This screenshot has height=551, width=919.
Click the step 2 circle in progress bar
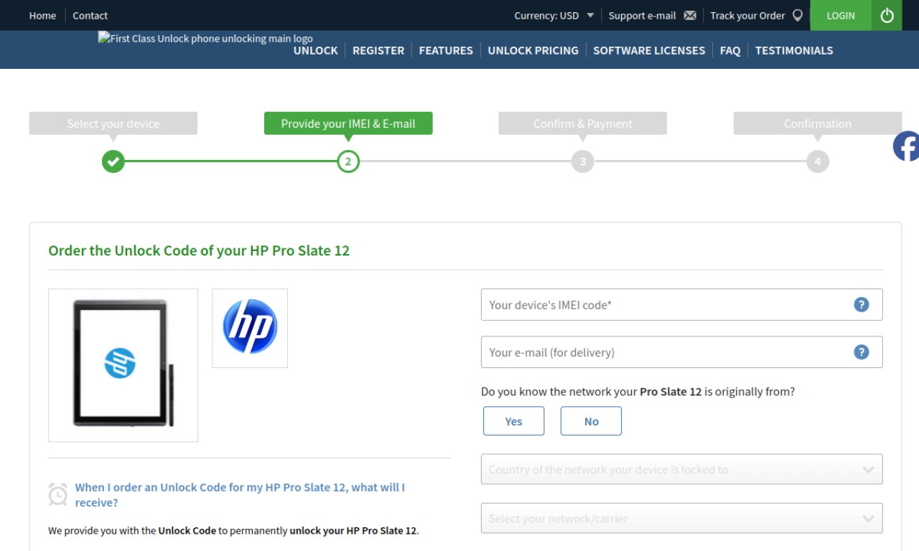pos(348,161)
